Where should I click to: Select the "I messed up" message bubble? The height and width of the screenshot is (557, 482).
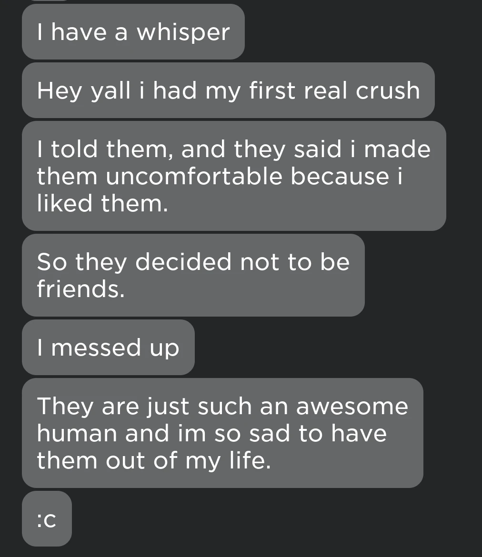(108, 348)
